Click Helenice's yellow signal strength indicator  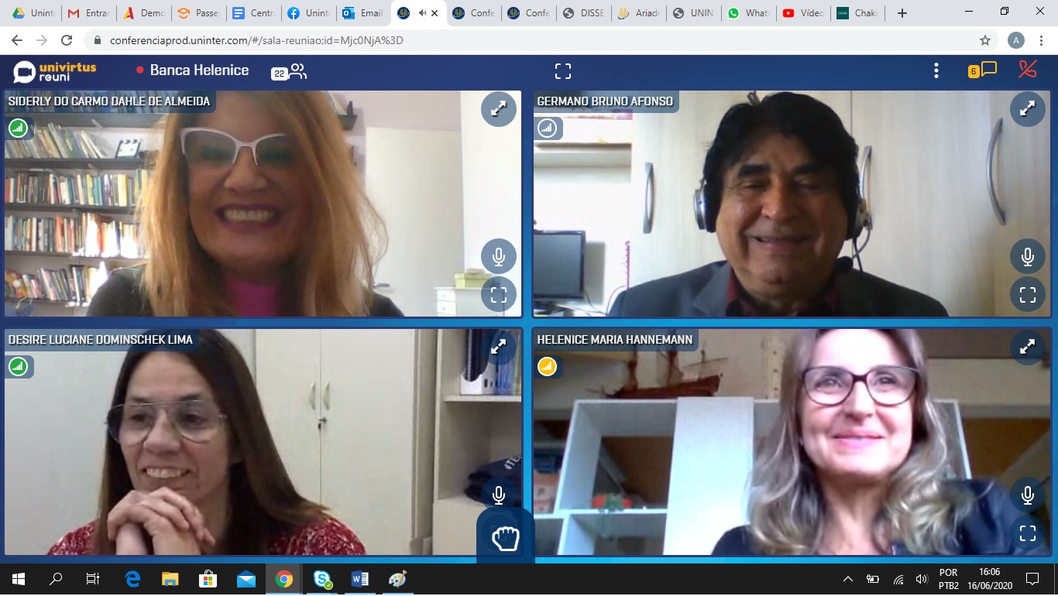[x=548, y=366]
